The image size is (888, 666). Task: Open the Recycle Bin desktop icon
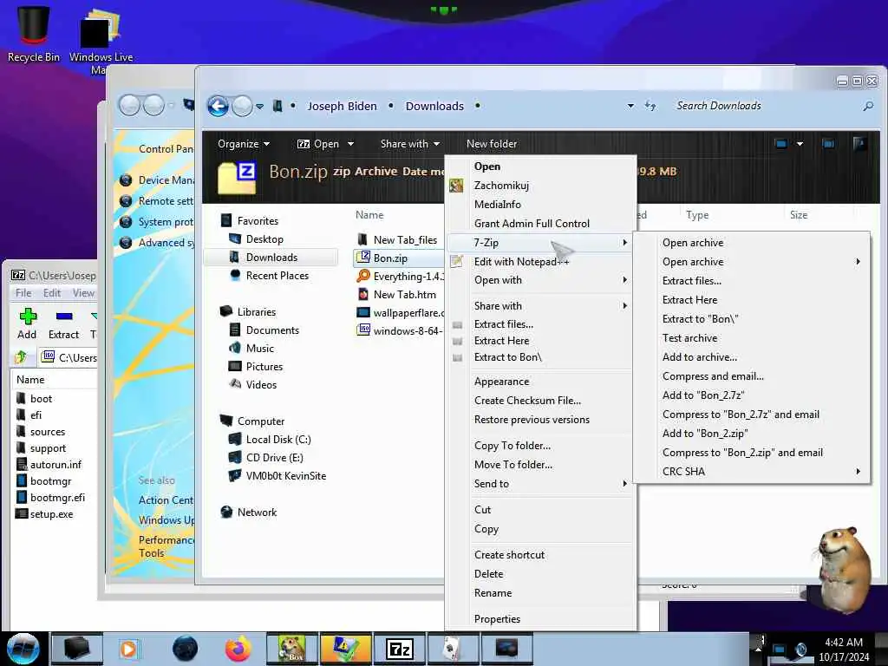click(x=34, y=34)
